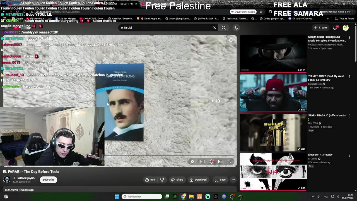357x201 pixels.
Task: Open the browser extensions puzzle icon
Action: [x=270, y=12]
